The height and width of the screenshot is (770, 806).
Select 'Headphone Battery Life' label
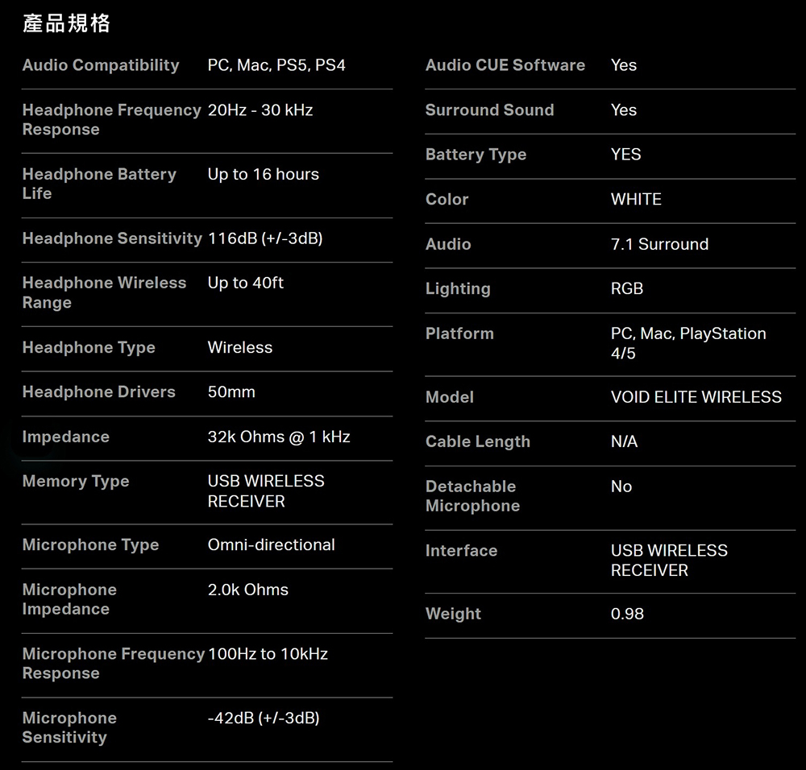click(x=99, y=184)
